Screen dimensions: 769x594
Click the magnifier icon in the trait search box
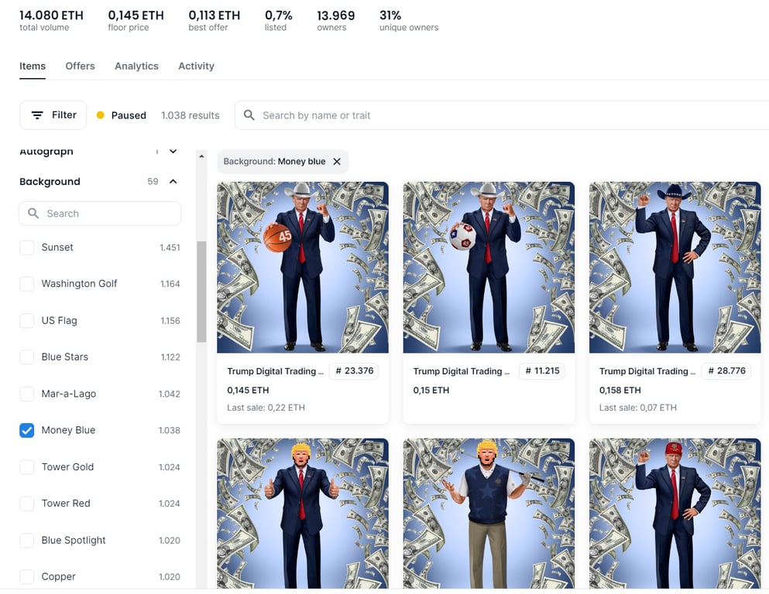pyautogui.click(x=33, y=213)
